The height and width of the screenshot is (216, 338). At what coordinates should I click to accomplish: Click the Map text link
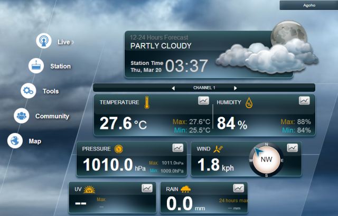pos(35,141)
